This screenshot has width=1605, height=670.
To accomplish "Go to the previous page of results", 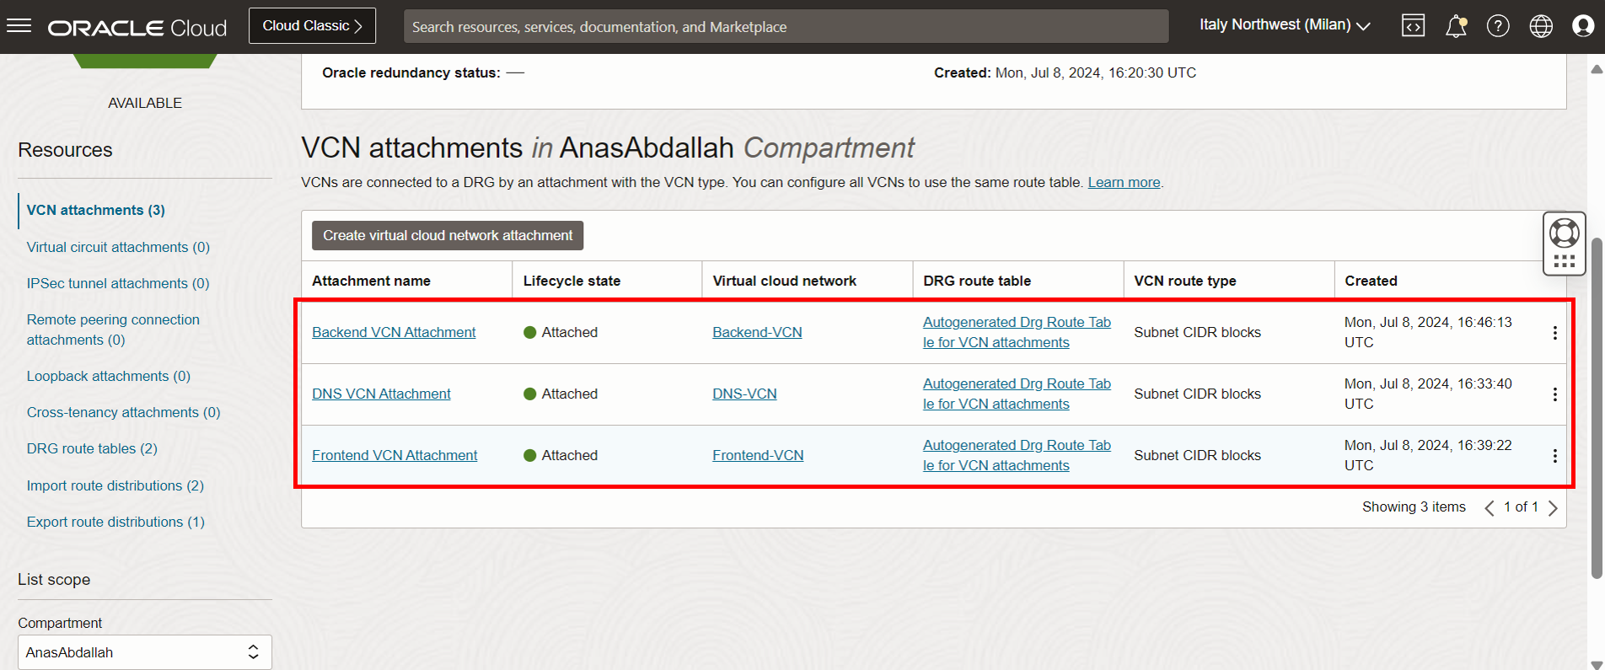I will [1490, 507].
